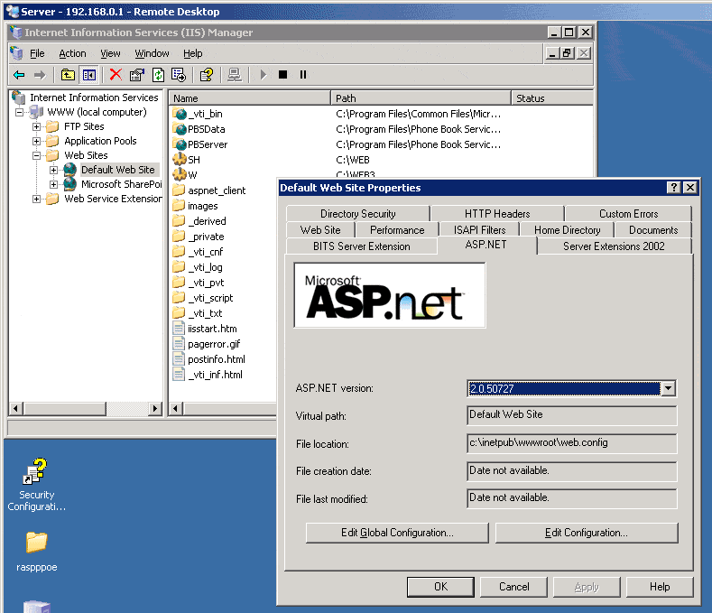This screenshot has height=613, width=712.
Task: Switch to the Home Directory tab
Action: point(567,230)
